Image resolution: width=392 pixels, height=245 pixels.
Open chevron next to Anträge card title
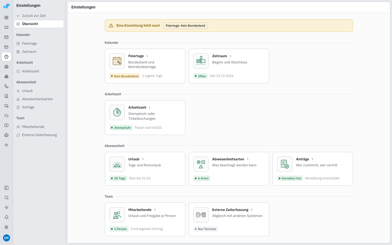coord(313,159)
